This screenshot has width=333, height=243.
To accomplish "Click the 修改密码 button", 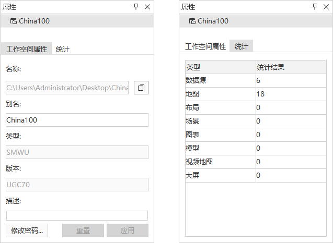I will pyautogui.click(x=27, y=230).
